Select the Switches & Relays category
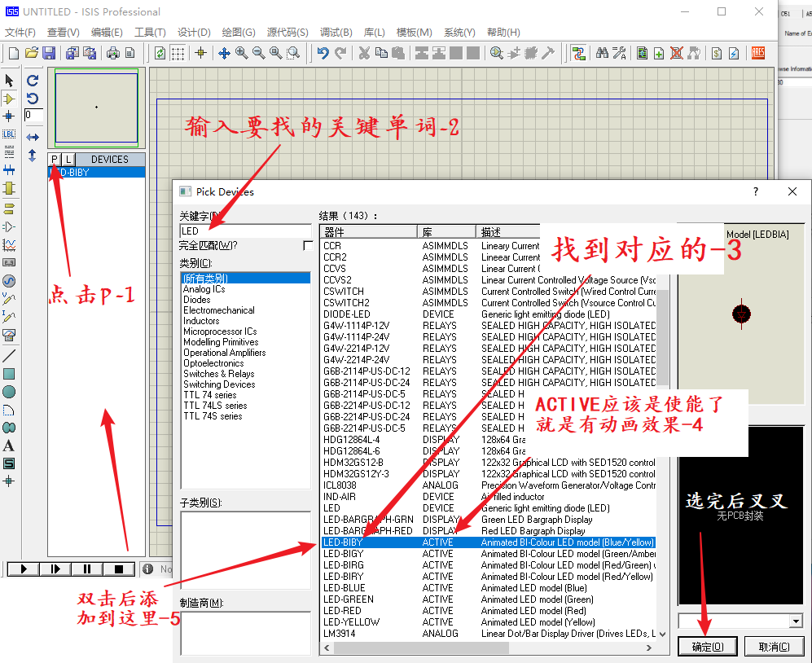The height and width of the screenshot is (663, 812). tap(218, 374)
